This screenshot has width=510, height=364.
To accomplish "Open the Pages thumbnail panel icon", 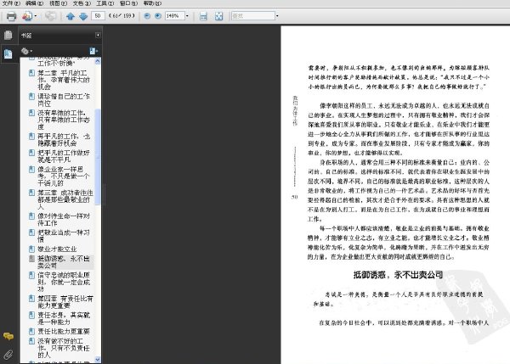I will (x=8, y=35).
